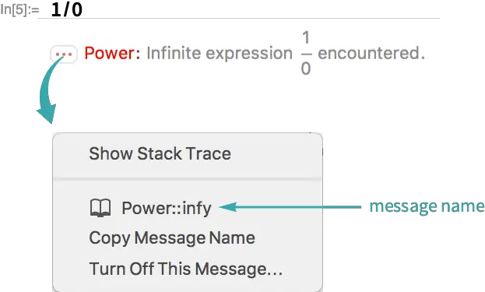Screen dimensions: 485x292
Task: Click the divider line below the input cell
Action: [x=238, y=19]
